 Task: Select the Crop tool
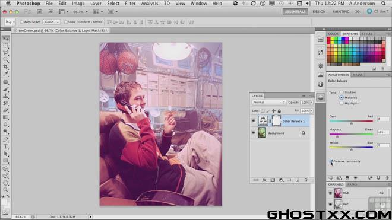pos(6,67)
